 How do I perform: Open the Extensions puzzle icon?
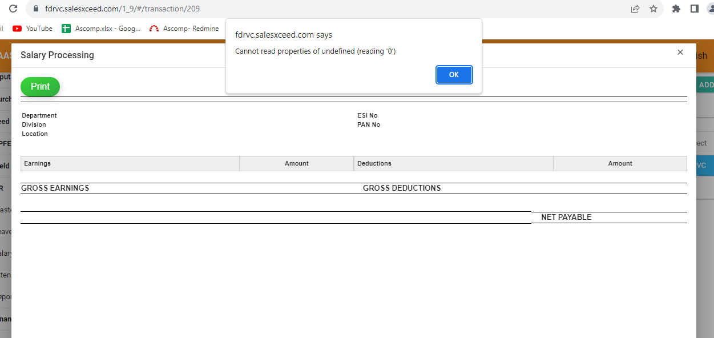click(x=676, y=9)
